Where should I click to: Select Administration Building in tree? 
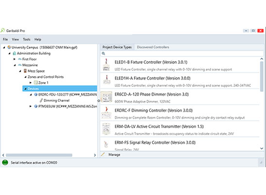pyautogui.click(x=34, y=54)
